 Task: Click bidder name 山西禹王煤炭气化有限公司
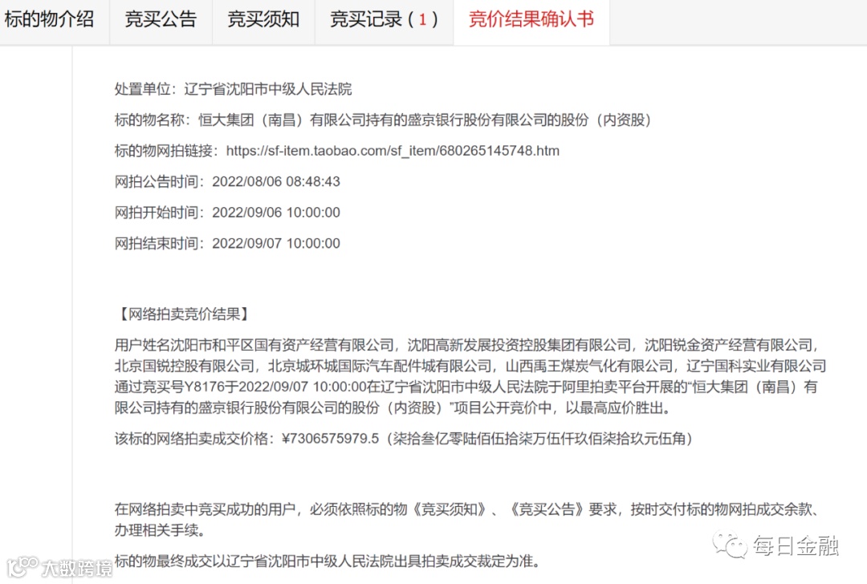589,366
